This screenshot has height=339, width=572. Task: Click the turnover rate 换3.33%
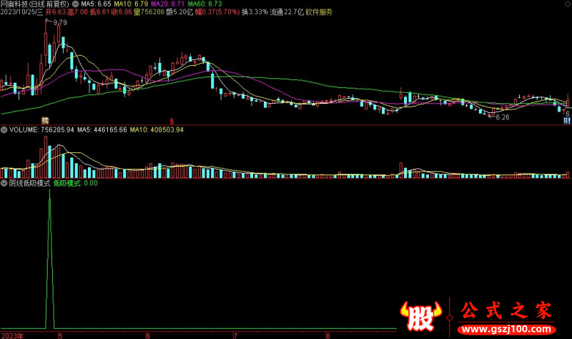tap(255, 12)
